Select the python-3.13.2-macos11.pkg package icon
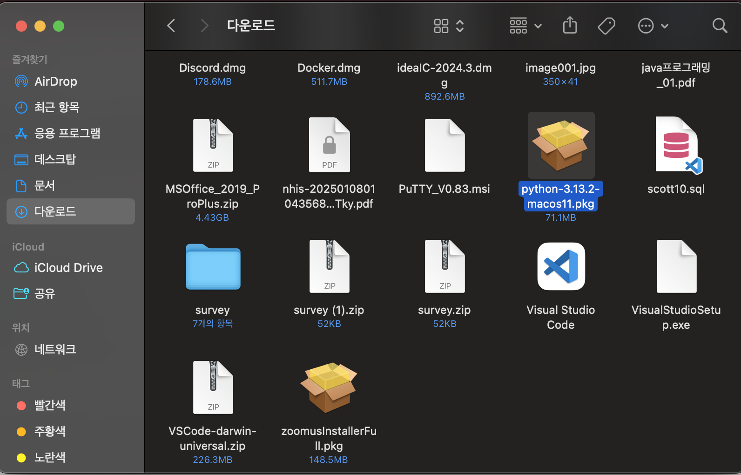This screenshot has height=475, width=741. 561,145
